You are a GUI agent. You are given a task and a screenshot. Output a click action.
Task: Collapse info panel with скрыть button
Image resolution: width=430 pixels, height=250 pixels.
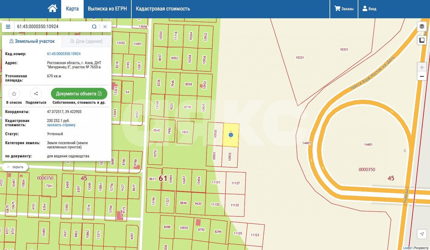(x=15, y=167)
